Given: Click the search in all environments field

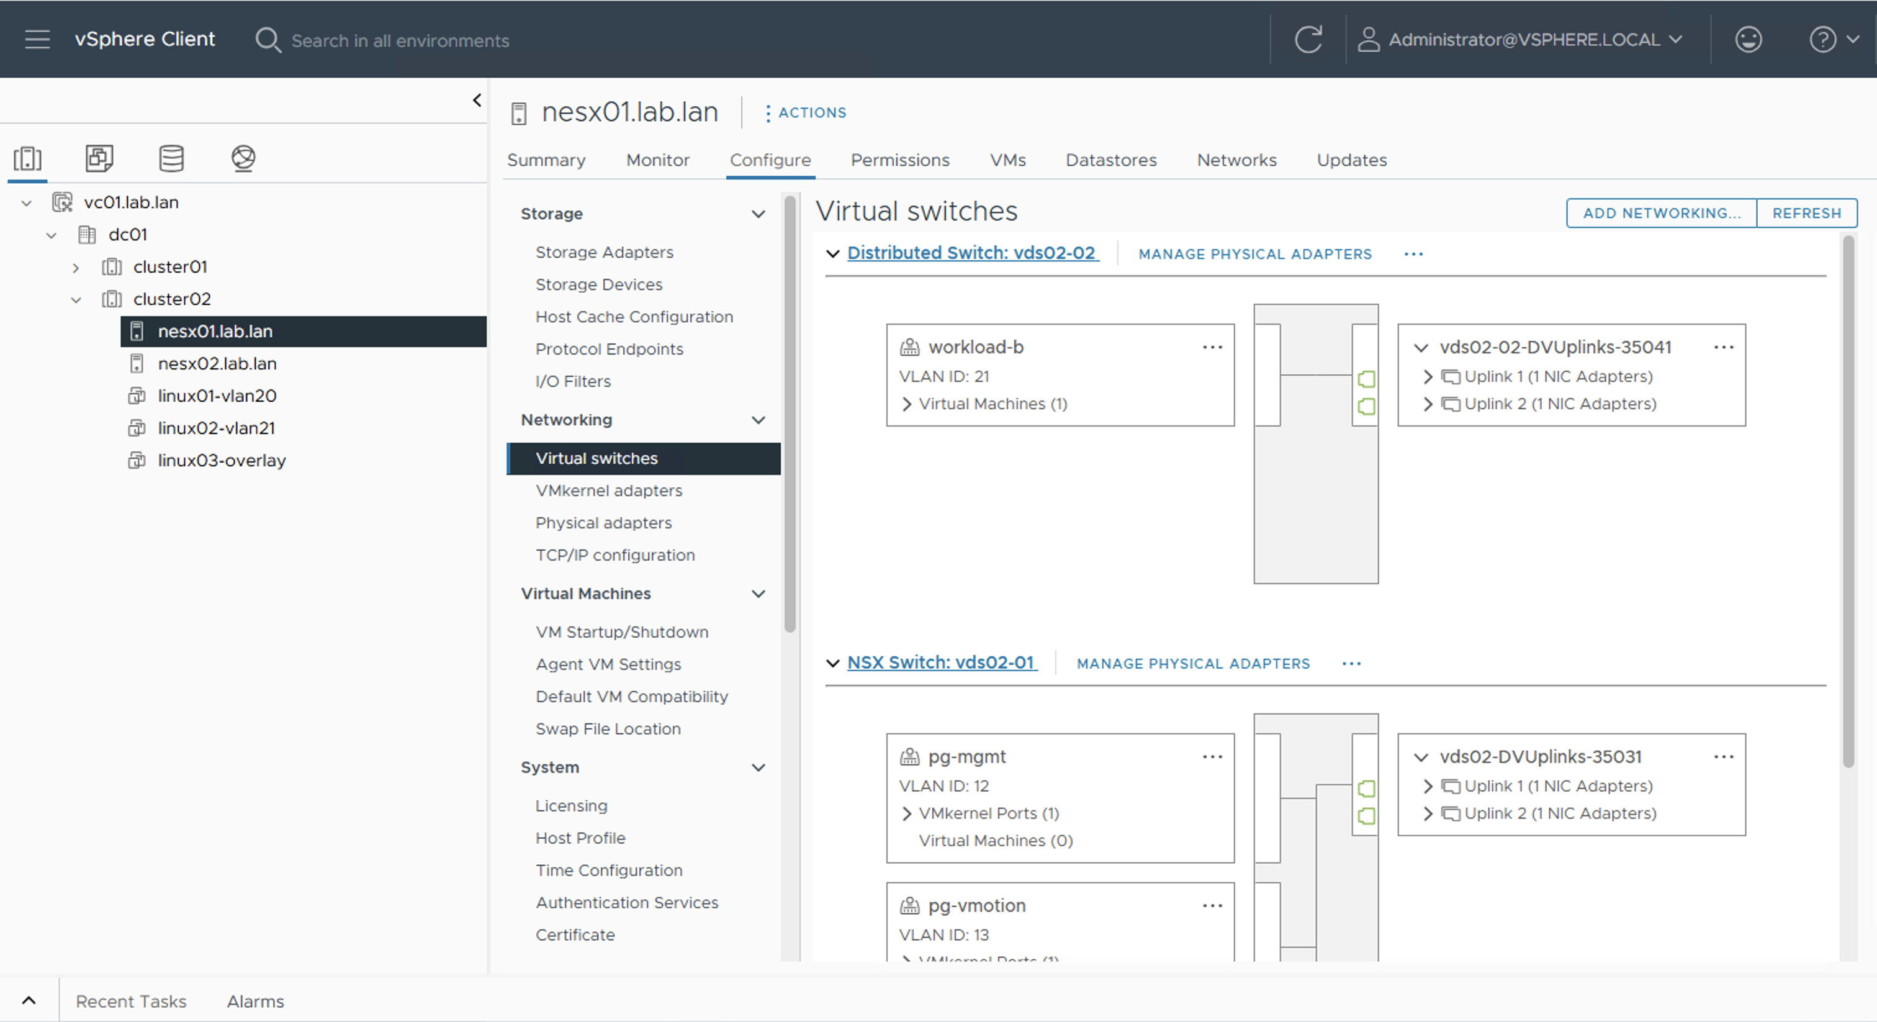Looking at the screenshot, I should tap(400, 40).
